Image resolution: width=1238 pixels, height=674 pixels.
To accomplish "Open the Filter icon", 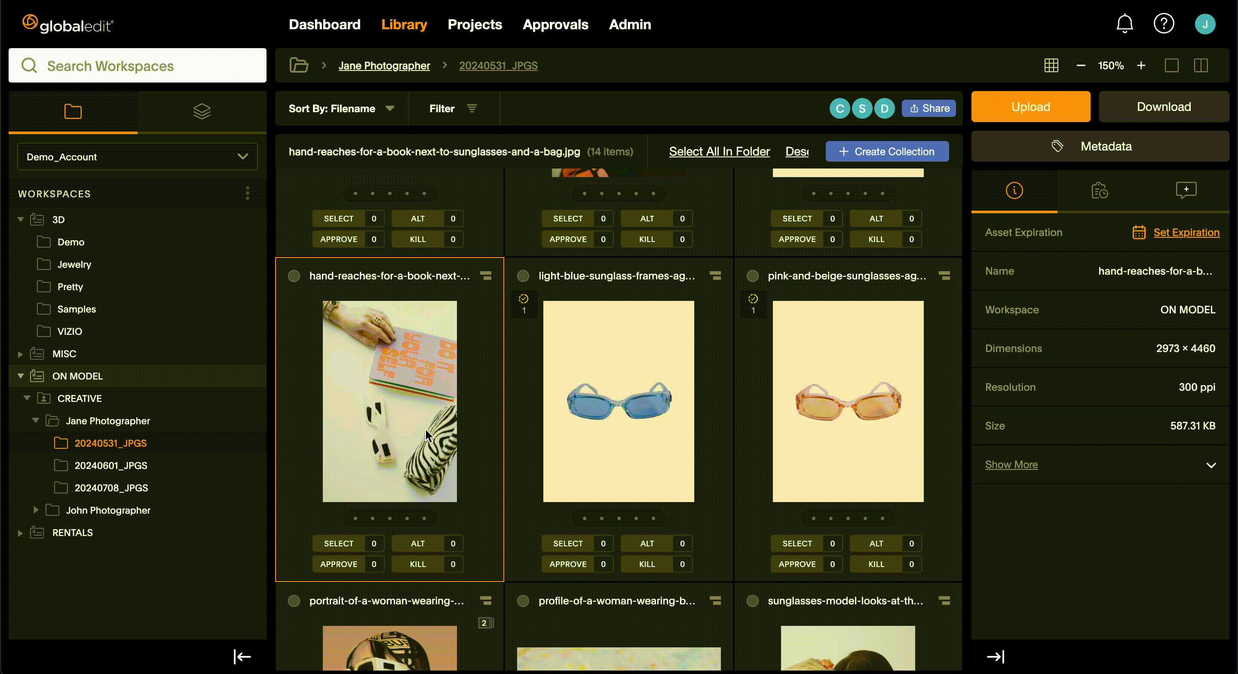I will pyautogui.click(x=472, y=109).
